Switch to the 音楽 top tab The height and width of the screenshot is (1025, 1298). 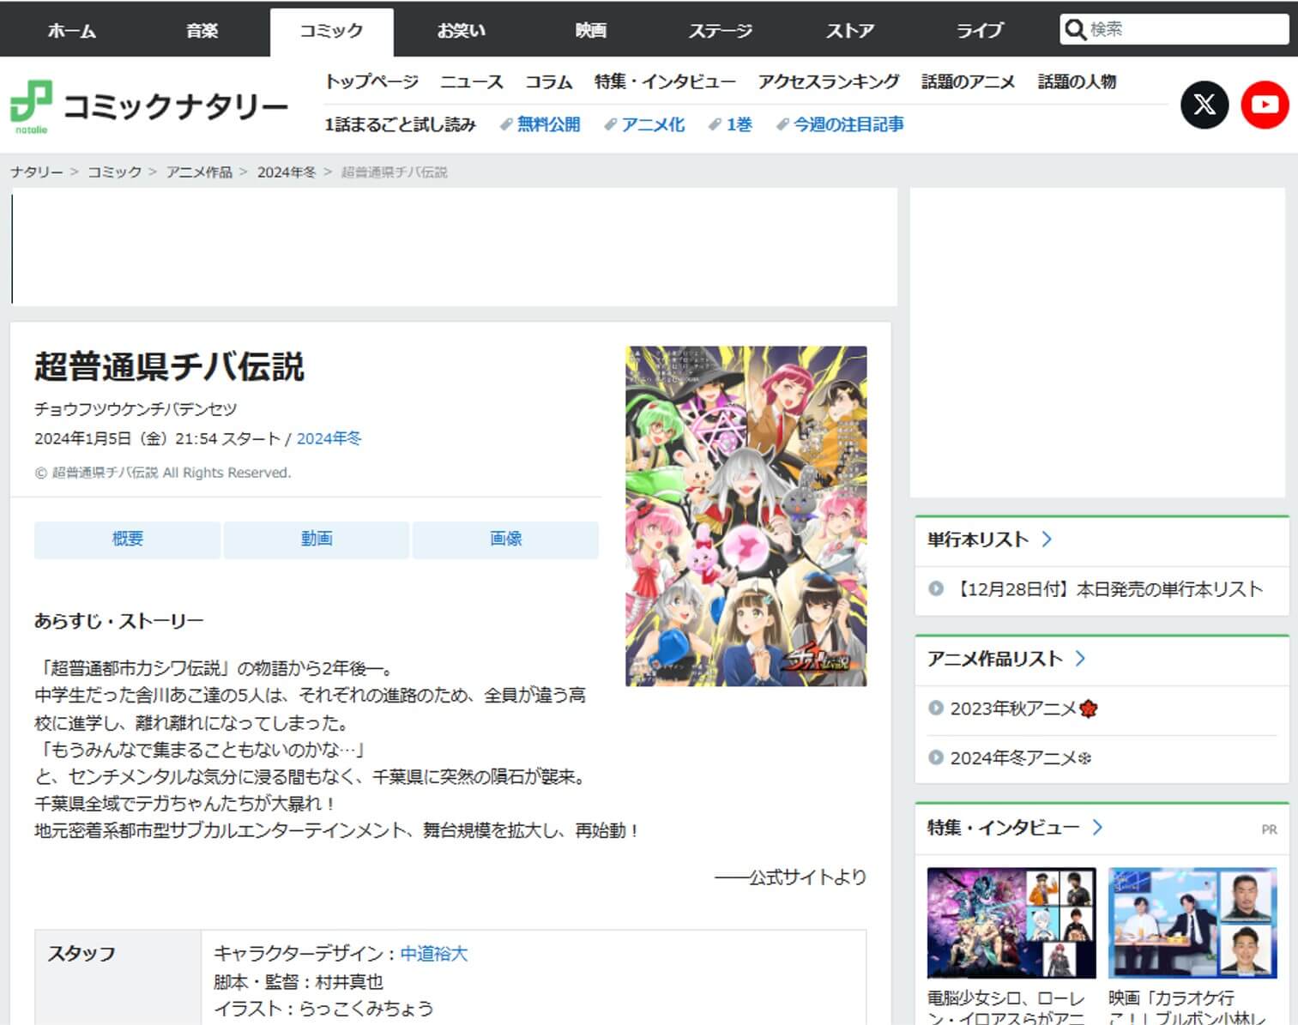[x=202, y=31]
